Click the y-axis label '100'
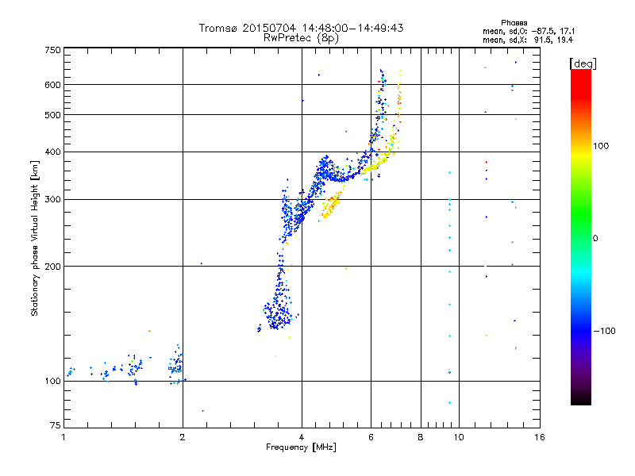 pos(52,381)
